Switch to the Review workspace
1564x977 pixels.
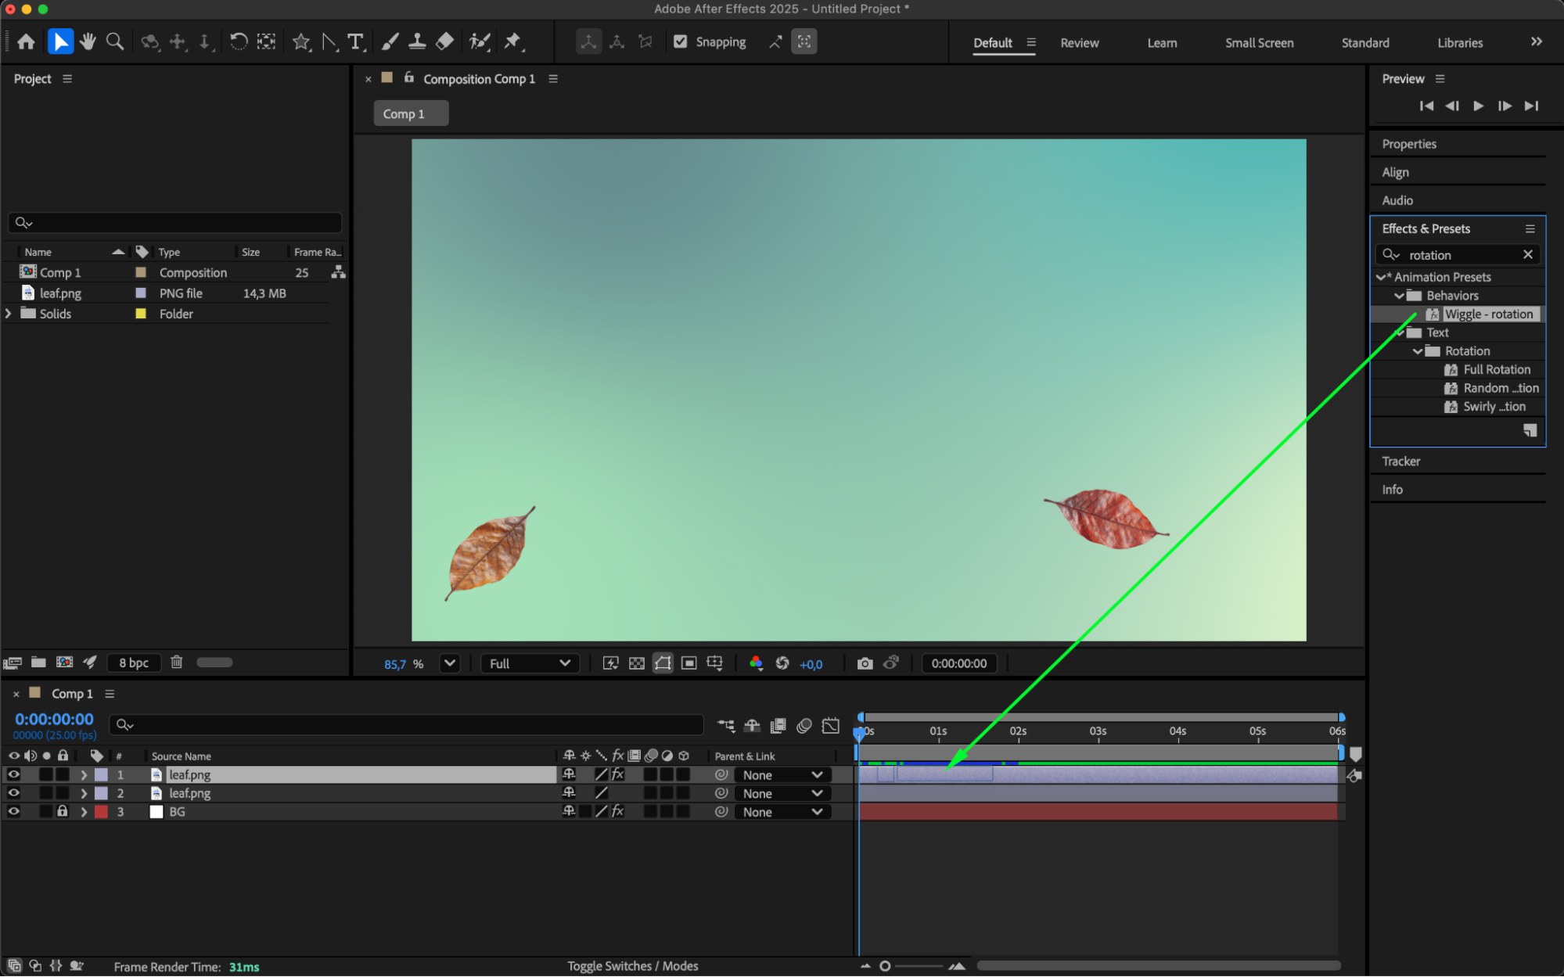(1079, 43)
